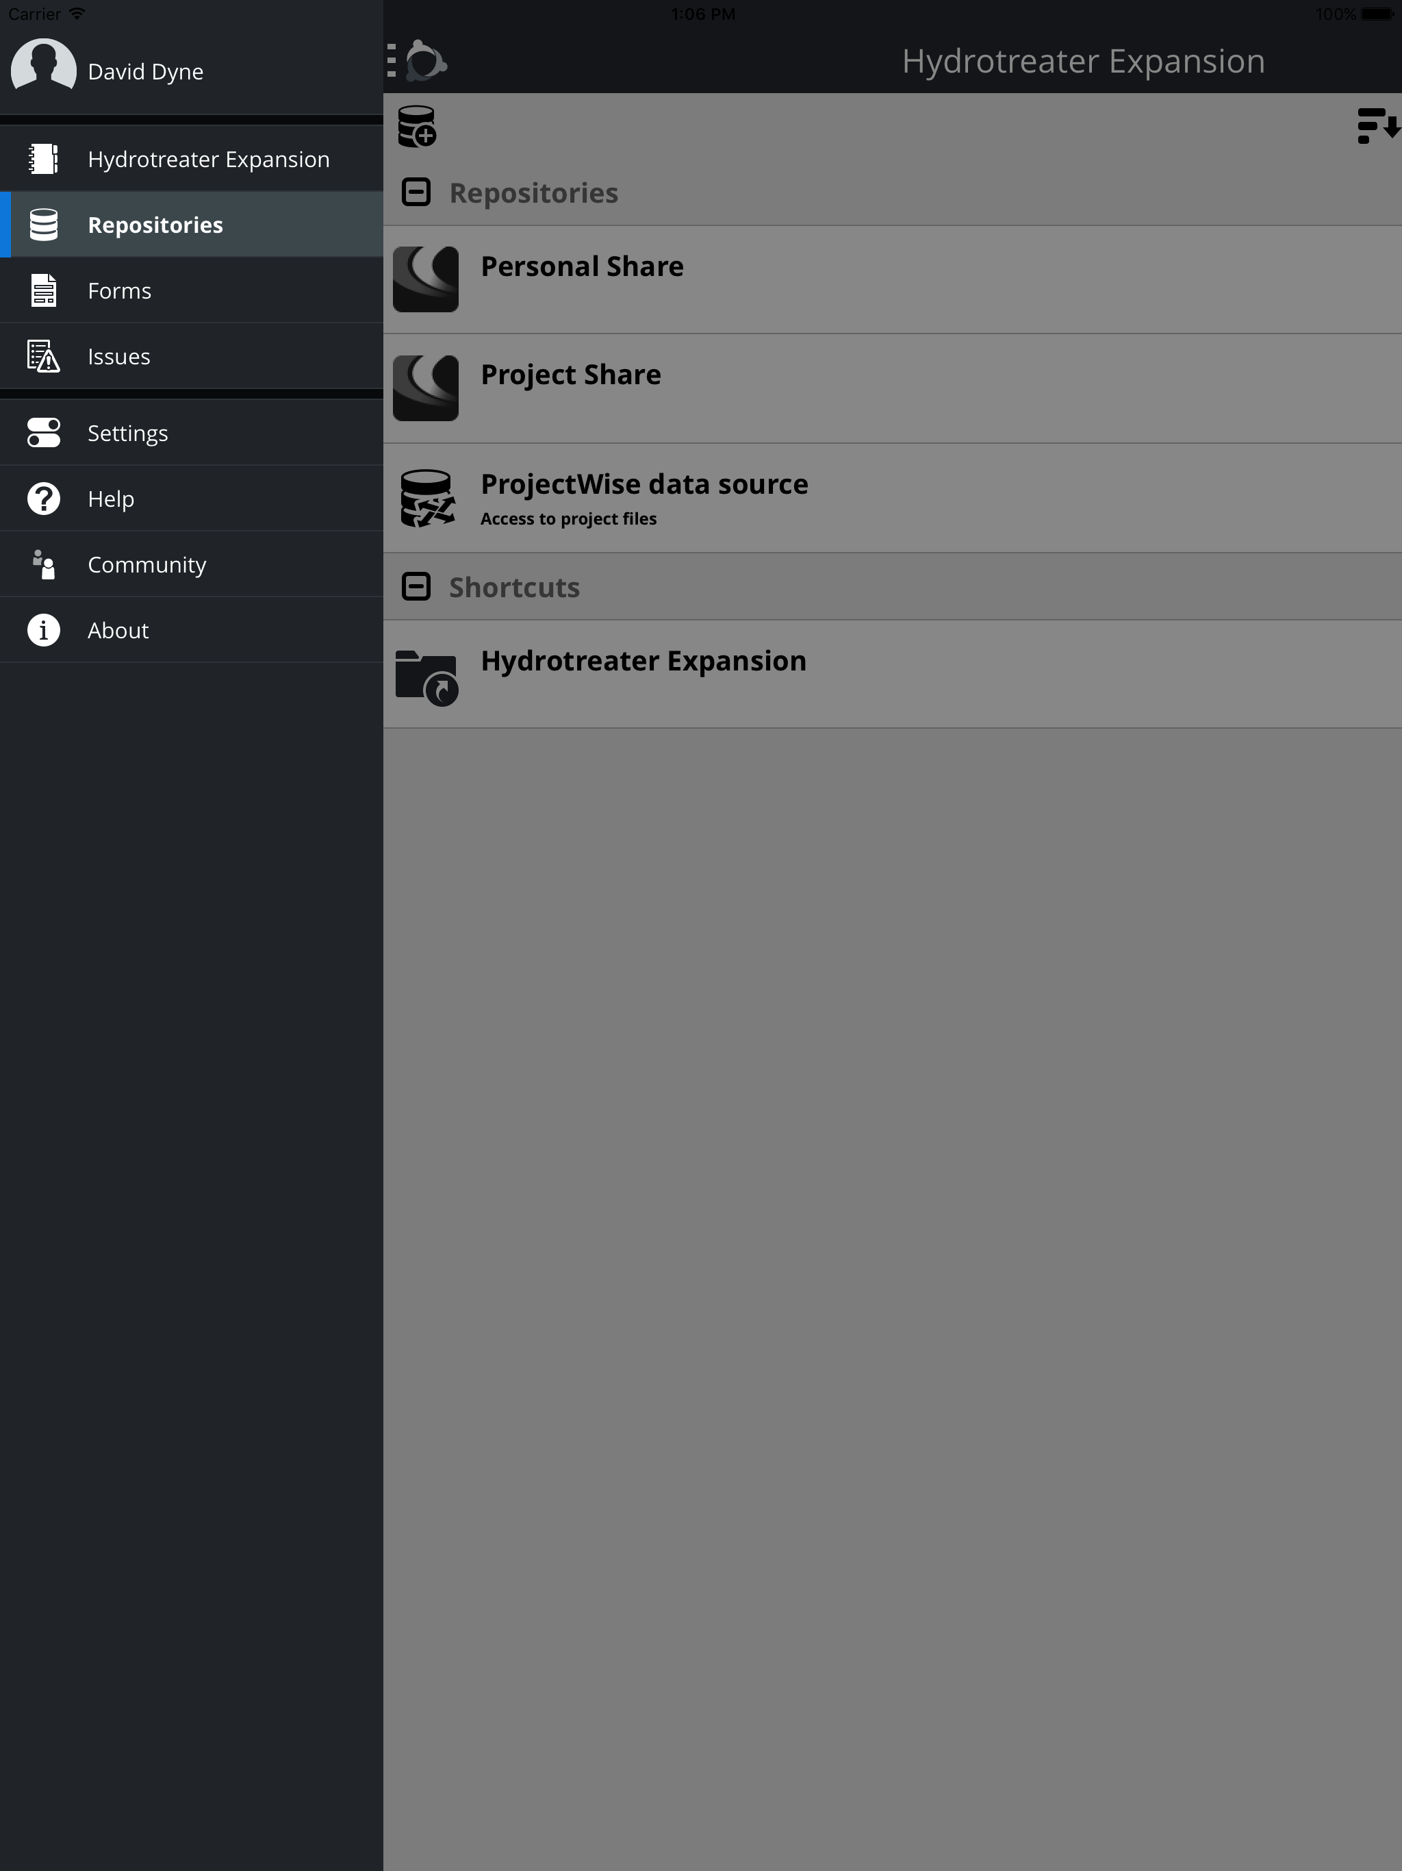Open Issues from the sidebar
1402x1871 pixels.
[192, 356]
